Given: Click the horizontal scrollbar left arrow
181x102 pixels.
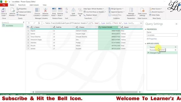Looking at the screenshot, I should (33, 92).
